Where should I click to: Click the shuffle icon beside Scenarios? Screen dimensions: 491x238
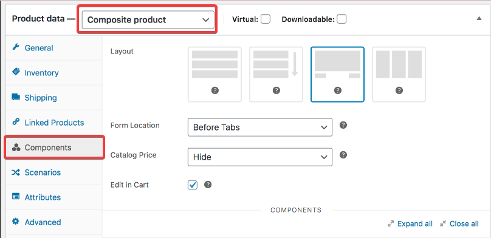coord(16,172)
